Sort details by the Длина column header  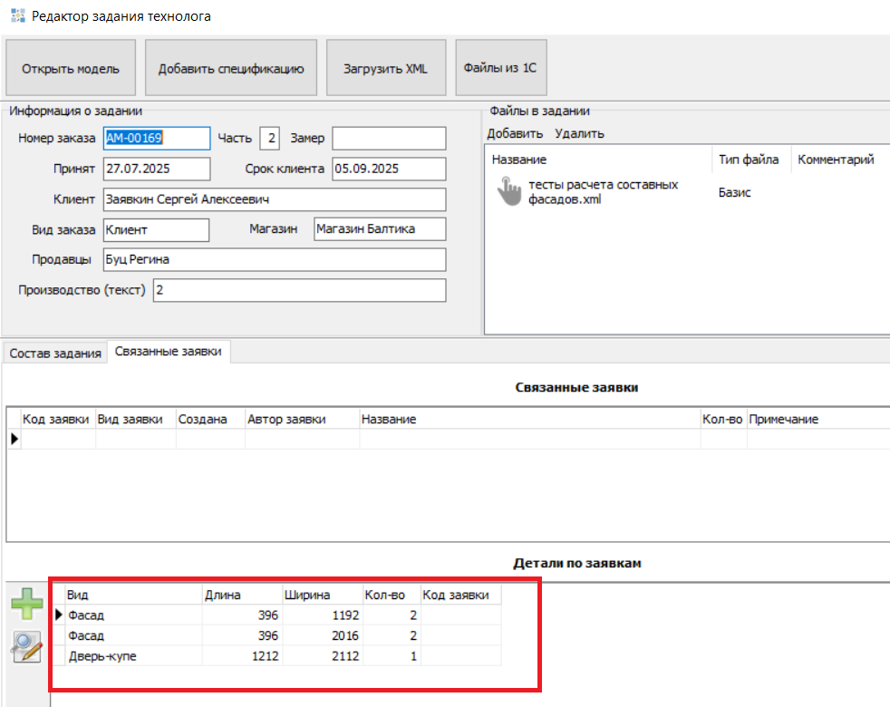pyautogui.click(x=240, y=595)
